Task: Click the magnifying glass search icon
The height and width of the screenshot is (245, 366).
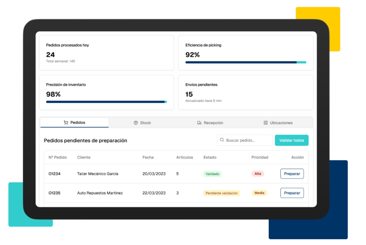Action: coord(222,140)
